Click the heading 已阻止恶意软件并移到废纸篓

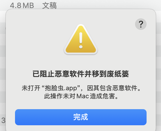tap(81, 74)
